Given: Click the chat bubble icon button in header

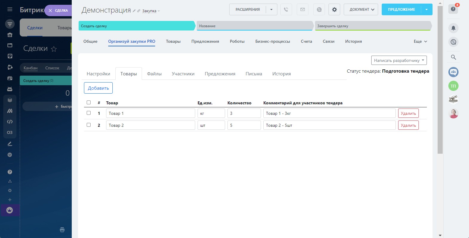Looking at the screenshot, I should coord(319,10).
